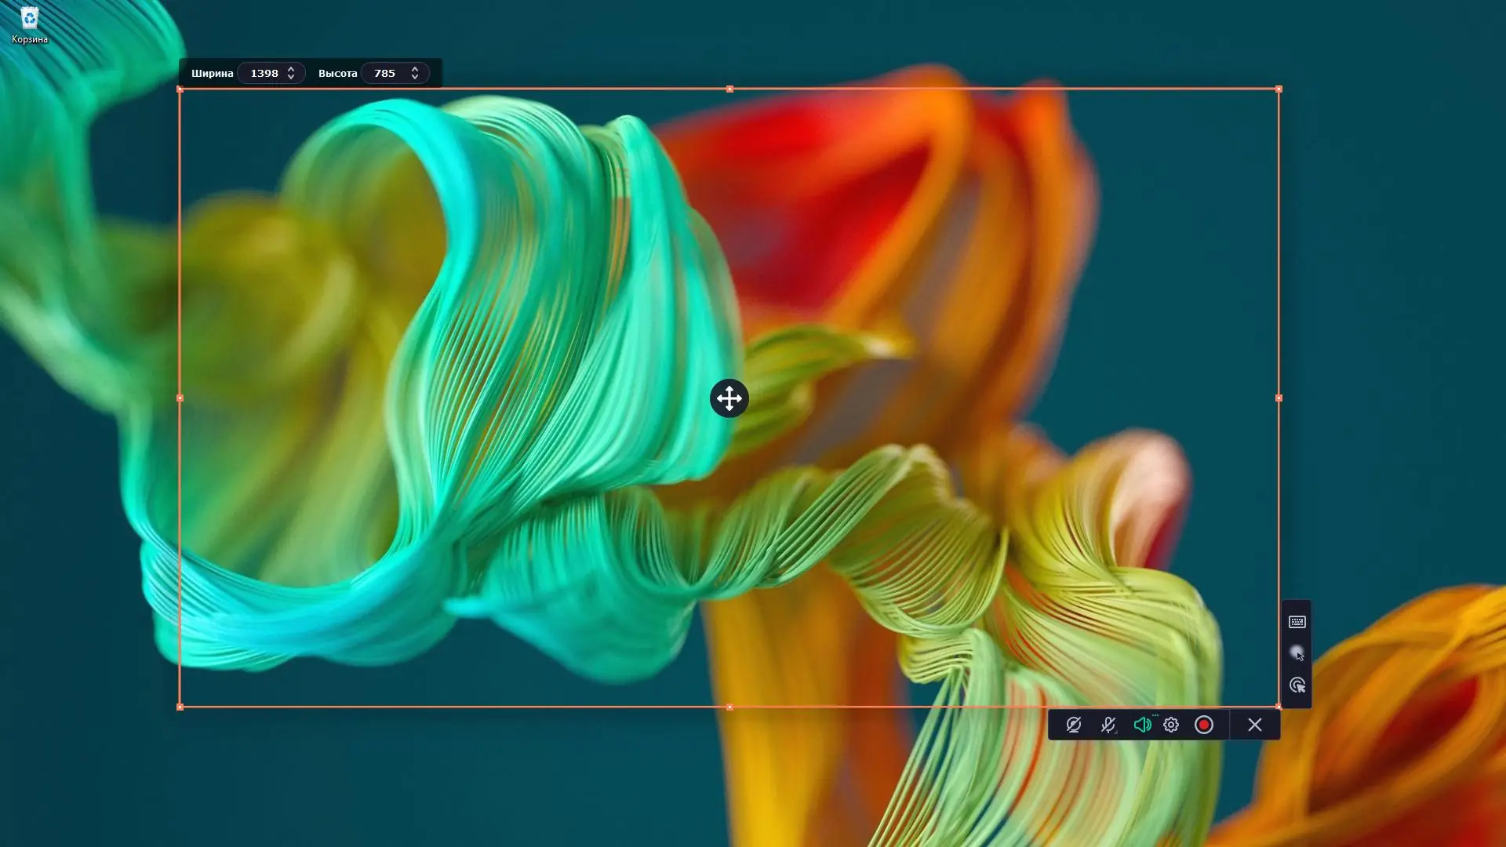Enable cursor highlight effect icon
The image size is (1506, 847).
click(x=1297, y=653)
